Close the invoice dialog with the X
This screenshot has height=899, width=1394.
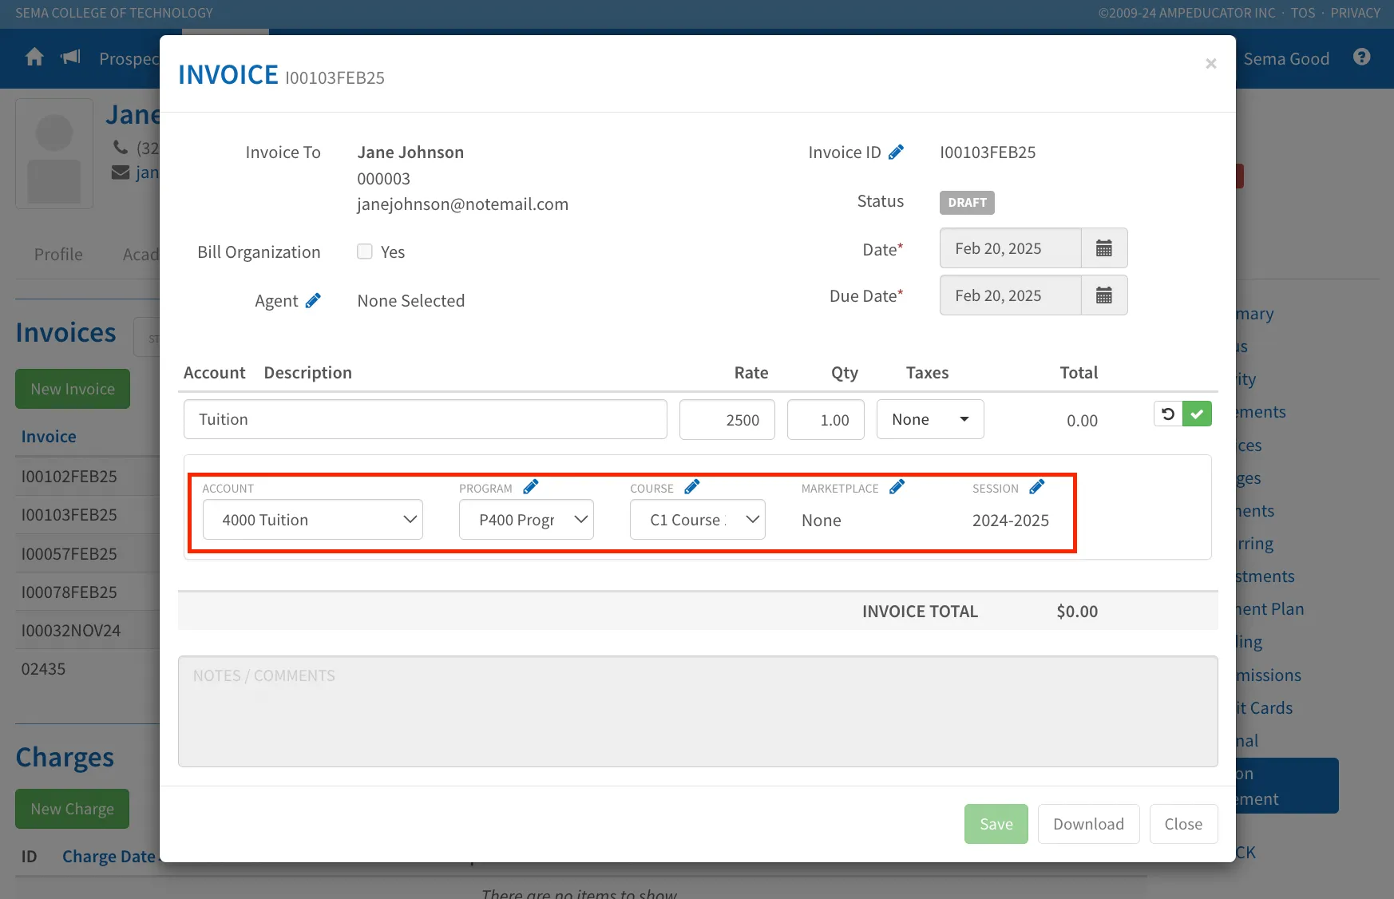(1211, 64)
